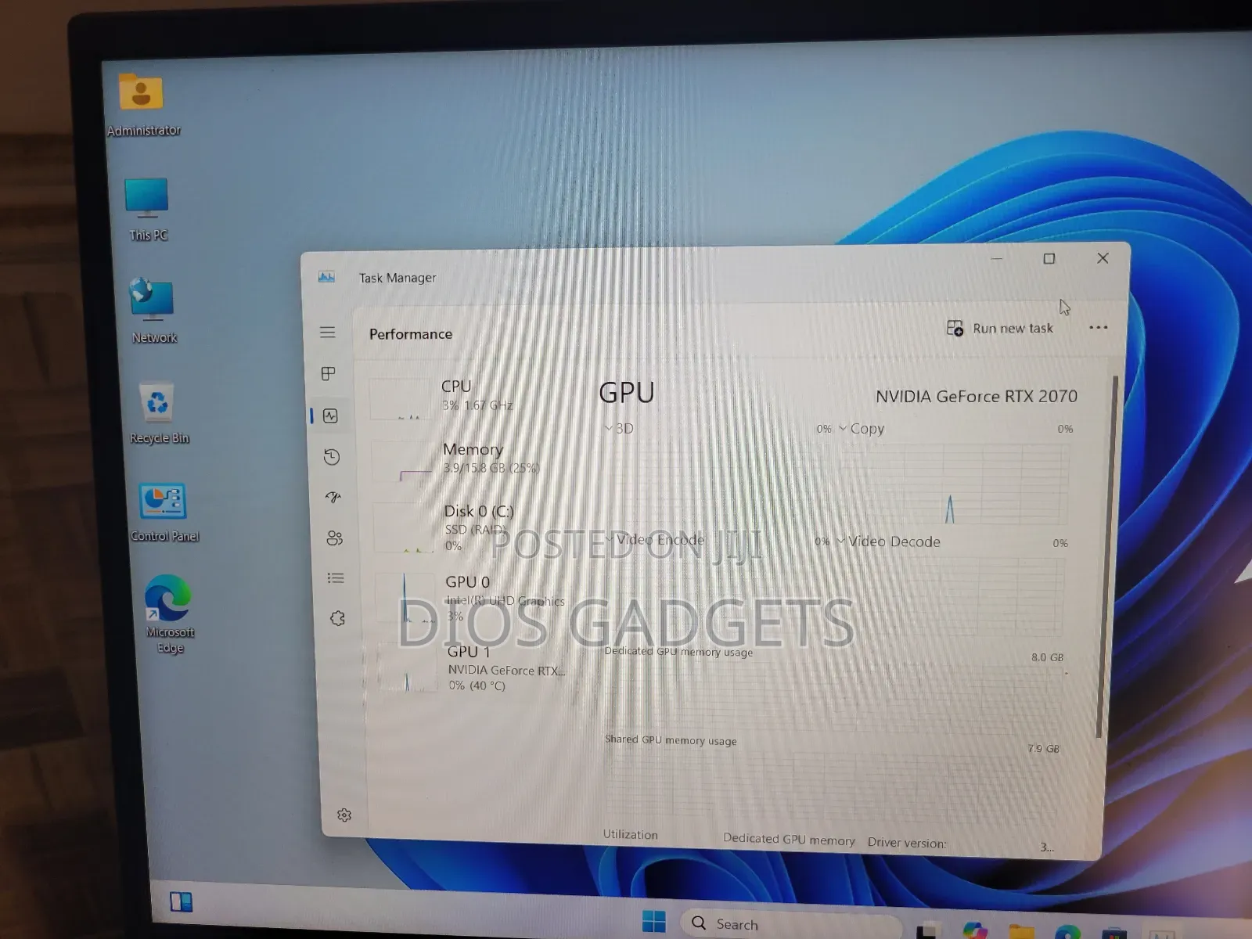Open Task Manager Settings gear icon
Image resolution: width=1252 pixels, height=939 pixels.
point(344,815)
